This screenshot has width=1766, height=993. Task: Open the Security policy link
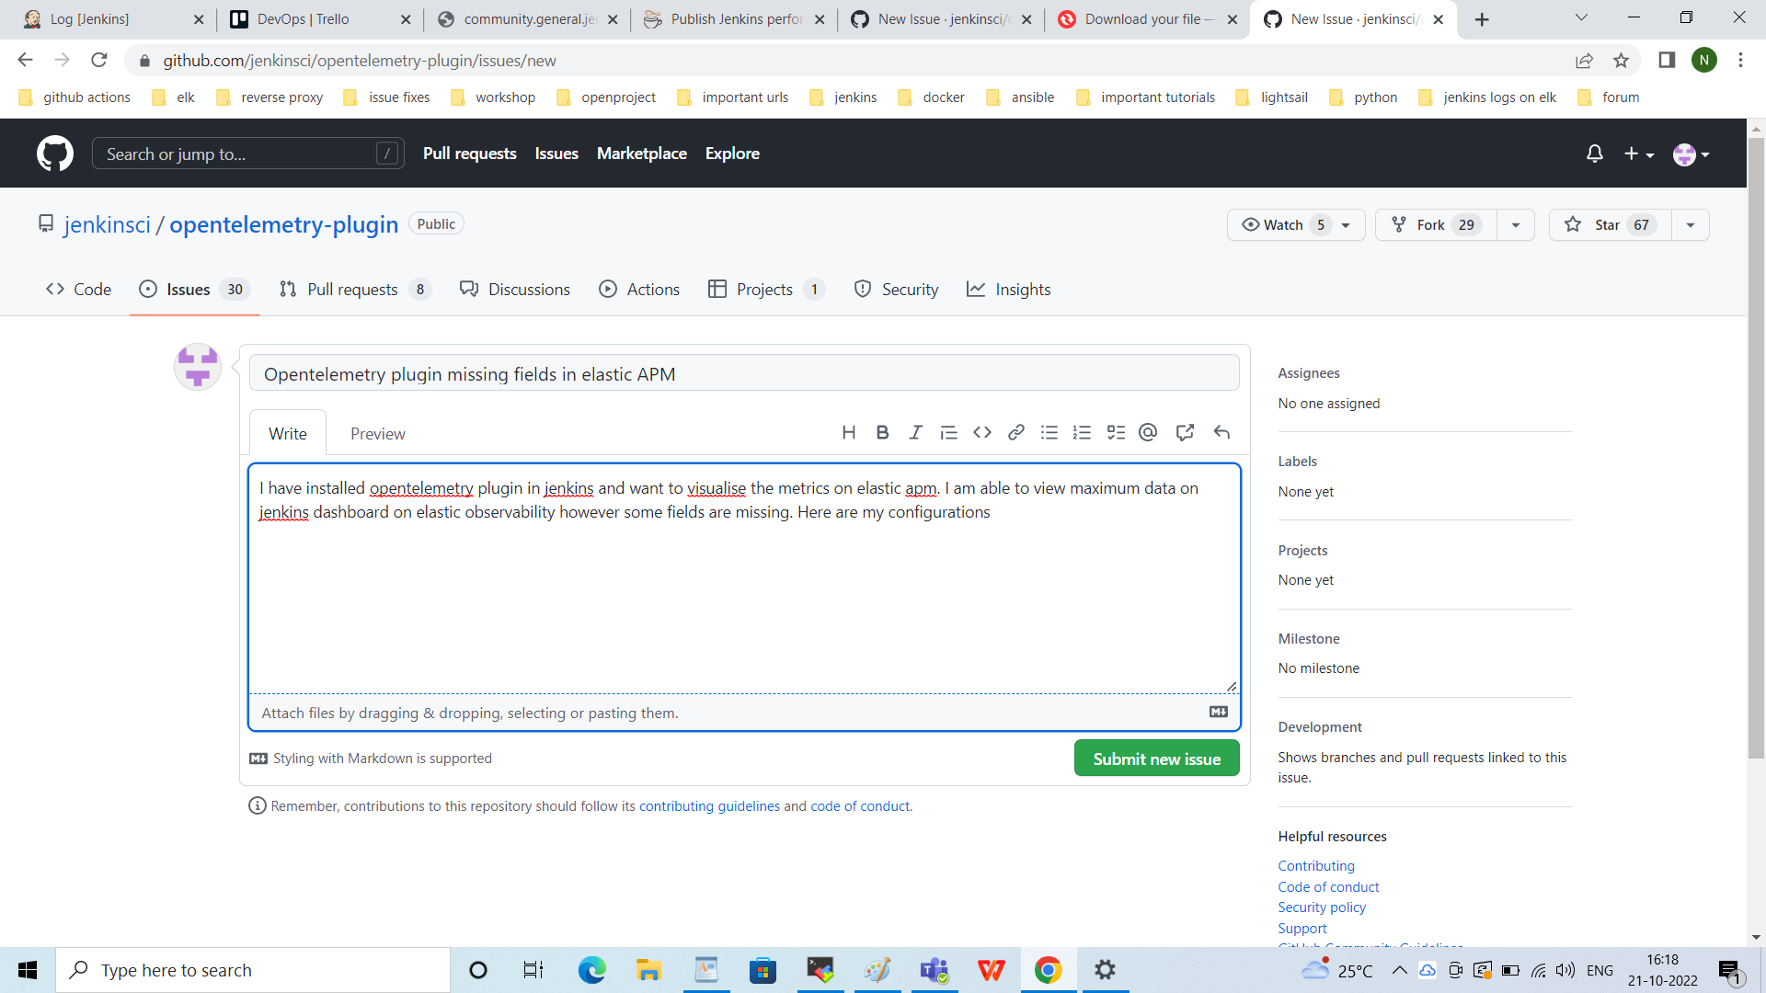(1322, 907)
